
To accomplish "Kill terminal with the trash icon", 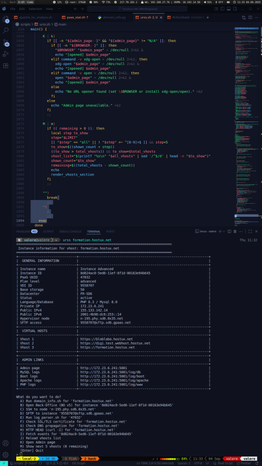I will [x=235, y=231].
